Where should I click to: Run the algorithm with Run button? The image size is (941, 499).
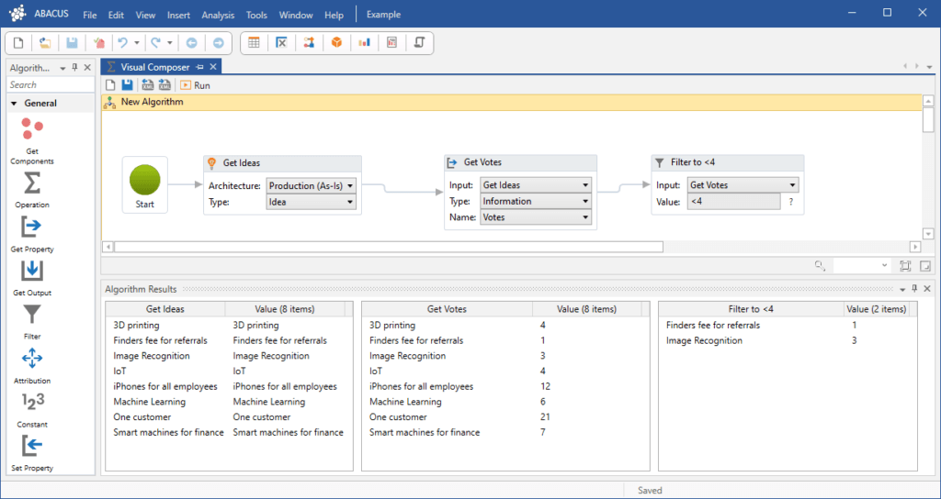coord(195,85)
